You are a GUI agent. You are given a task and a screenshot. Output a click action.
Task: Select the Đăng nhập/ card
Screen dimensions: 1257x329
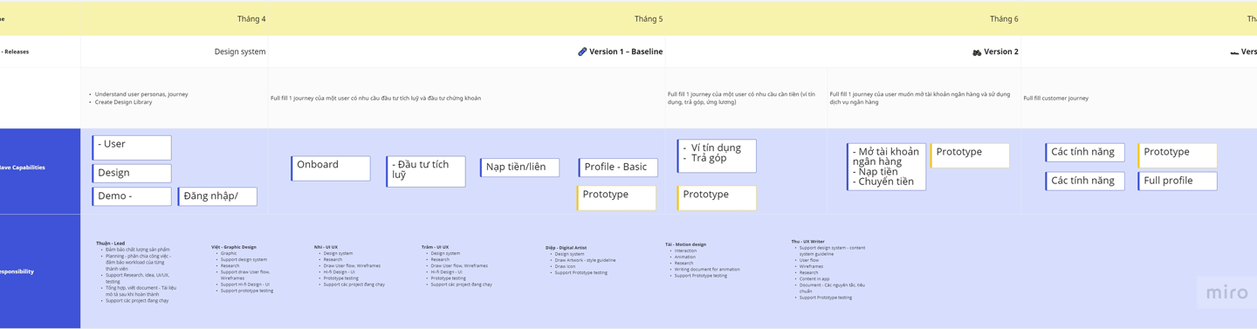(217, 196)
